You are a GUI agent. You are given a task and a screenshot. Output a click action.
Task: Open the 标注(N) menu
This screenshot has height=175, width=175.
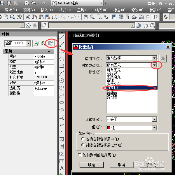tap(119, 10)
